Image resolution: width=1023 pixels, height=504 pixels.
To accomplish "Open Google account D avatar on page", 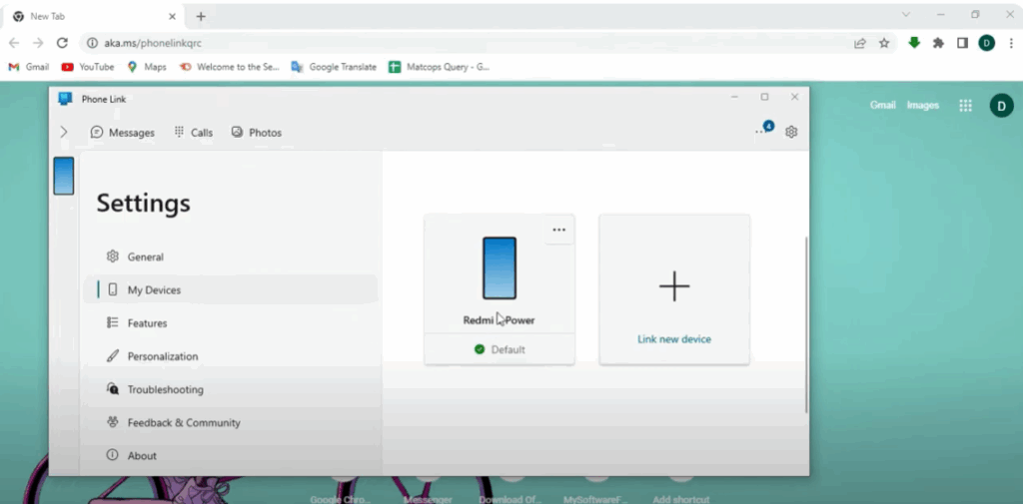I will point(1001,106).
